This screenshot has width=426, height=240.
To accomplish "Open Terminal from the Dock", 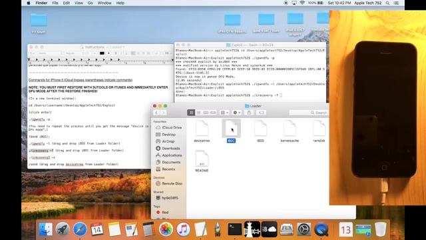I will 235,229.
